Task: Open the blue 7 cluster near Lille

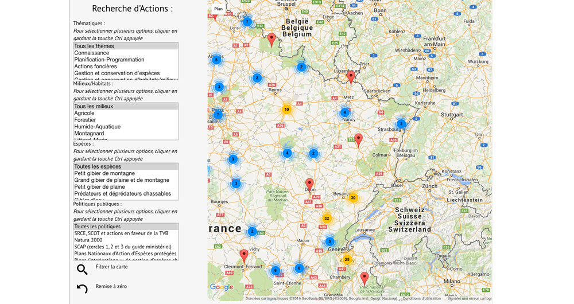Action: coord(247,22)
